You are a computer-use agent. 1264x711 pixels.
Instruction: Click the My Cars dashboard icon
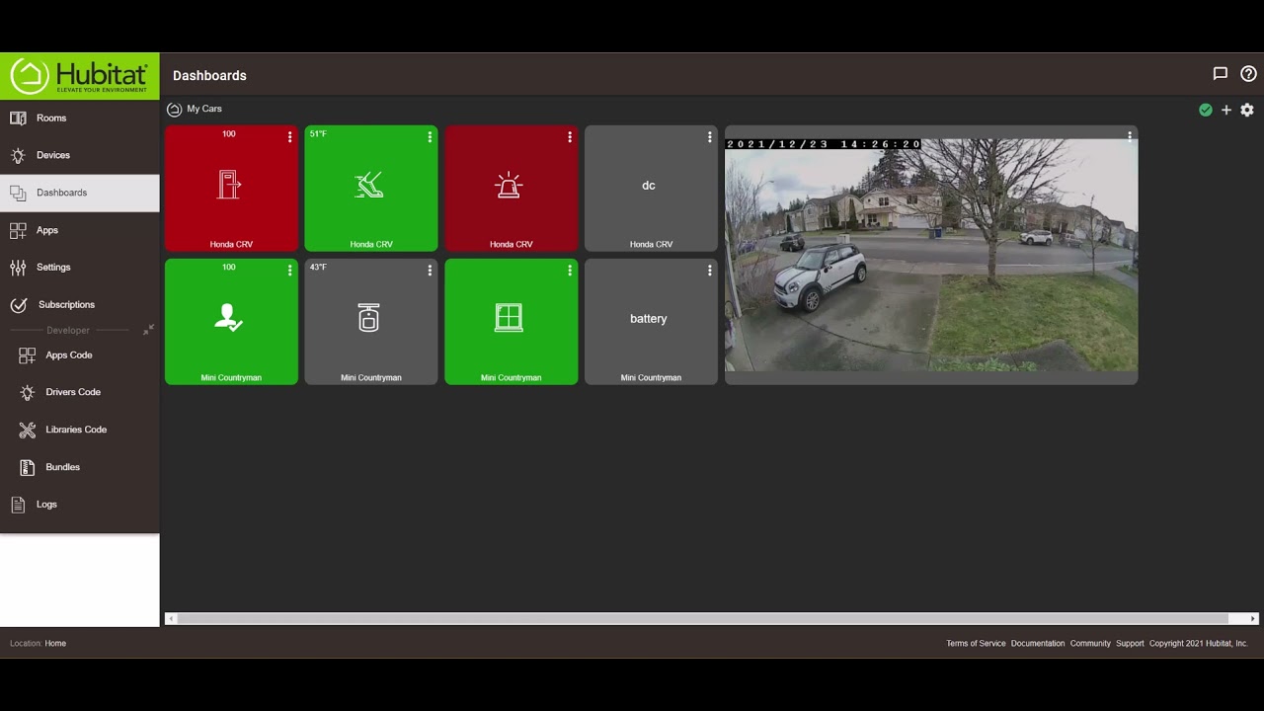click(174, 110)
